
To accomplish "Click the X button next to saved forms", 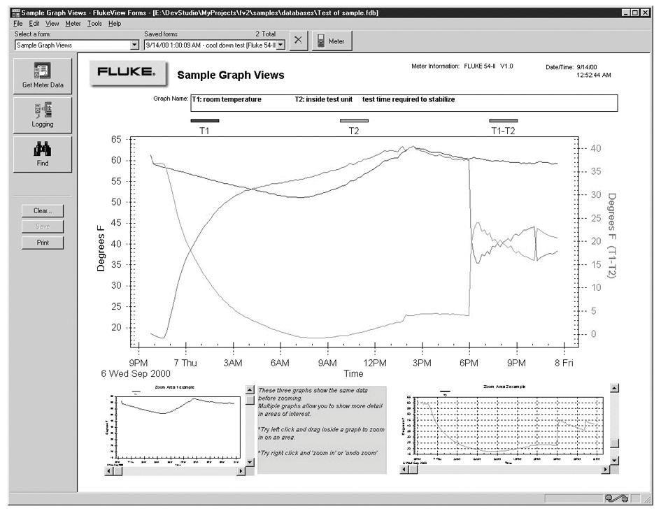I will (299, 40).
